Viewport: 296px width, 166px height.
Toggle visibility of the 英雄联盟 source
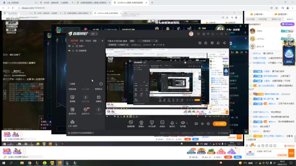pos(69,51)
